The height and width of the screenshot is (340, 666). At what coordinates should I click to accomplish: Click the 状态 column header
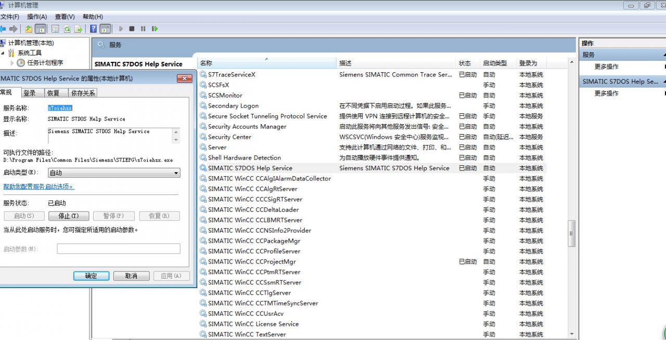(468, 63)
